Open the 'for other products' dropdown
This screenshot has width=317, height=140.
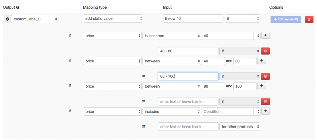tap(240, 127)
